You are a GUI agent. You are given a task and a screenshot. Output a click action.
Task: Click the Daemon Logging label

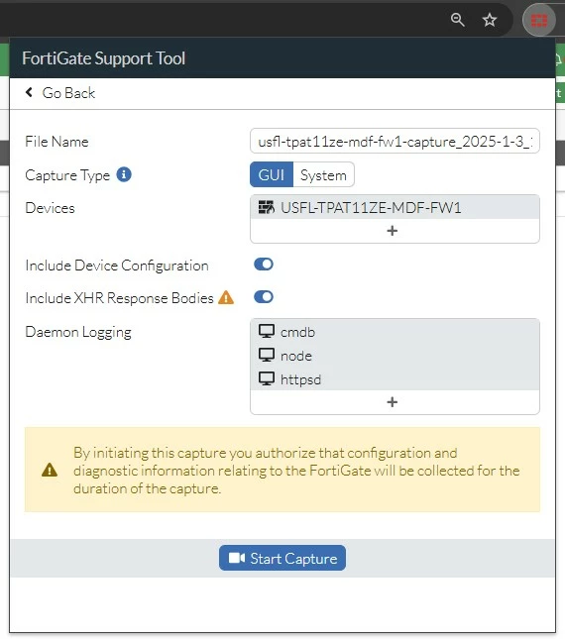point(78,332)
